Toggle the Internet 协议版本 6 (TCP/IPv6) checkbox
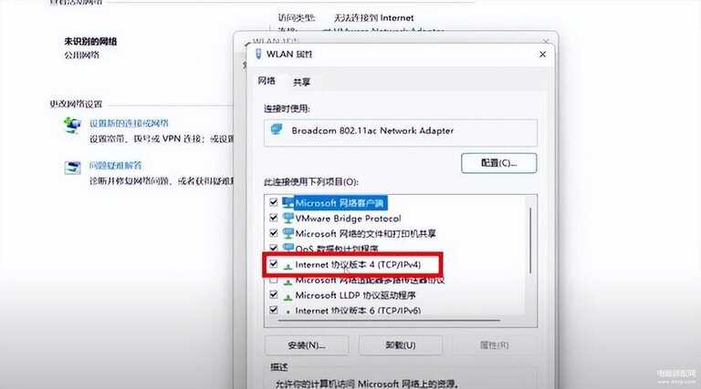This screenshot has height=389, width=701. (274, 310)
